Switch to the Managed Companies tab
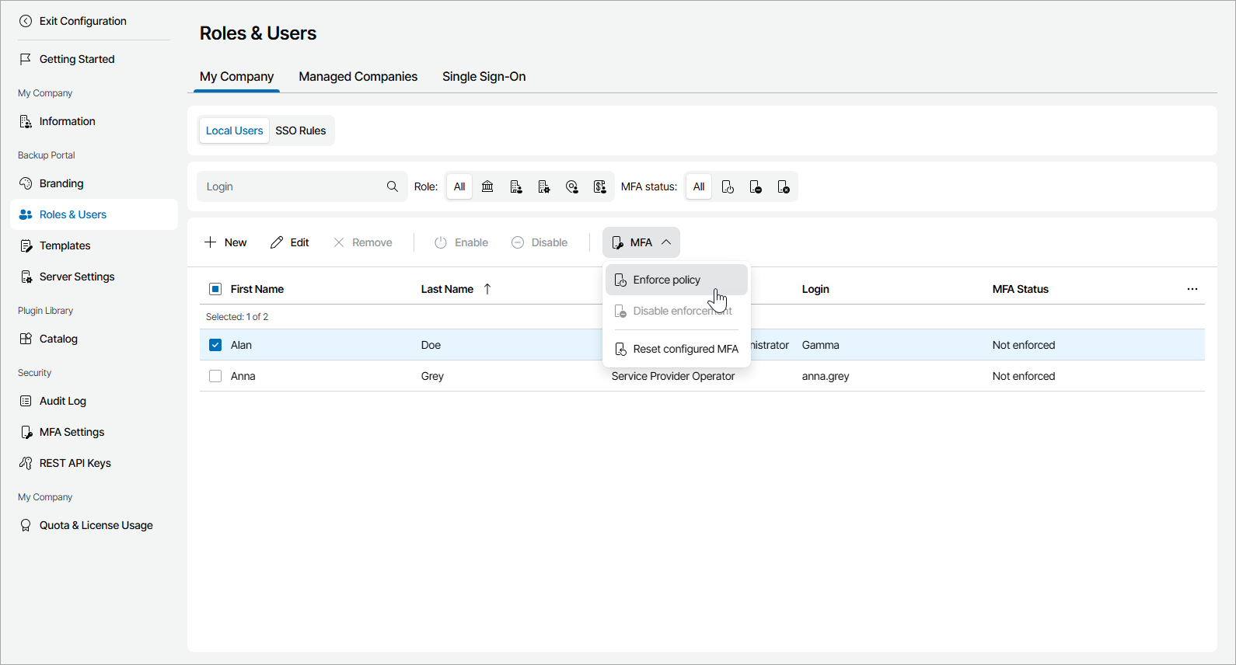Image resolution: width=1236 pixels, height=665 pixels. (358, 76)
